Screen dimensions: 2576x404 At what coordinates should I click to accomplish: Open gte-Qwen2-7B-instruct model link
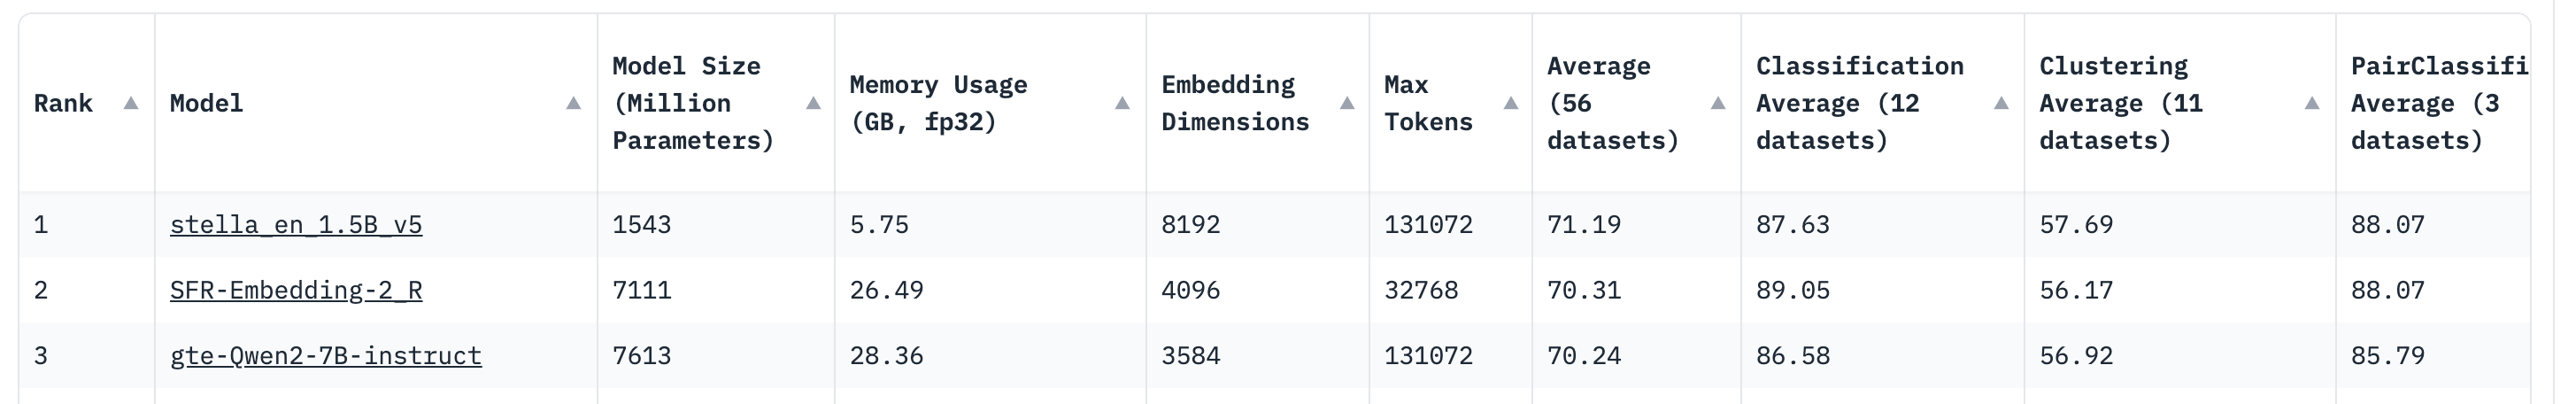click(326, 356)
